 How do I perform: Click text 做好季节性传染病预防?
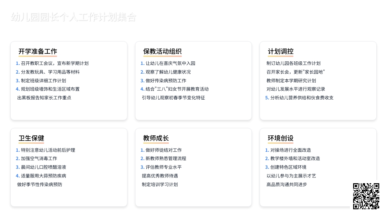pyautogui.click(x=40, y=185)
